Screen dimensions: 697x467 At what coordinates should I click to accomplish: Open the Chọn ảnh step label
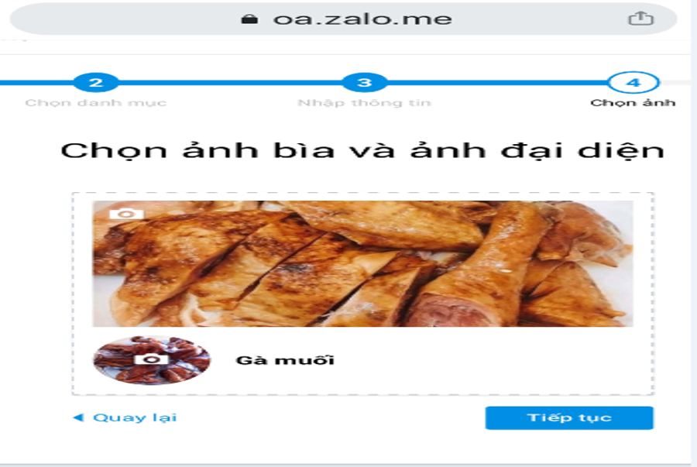[x=633, y=103]
